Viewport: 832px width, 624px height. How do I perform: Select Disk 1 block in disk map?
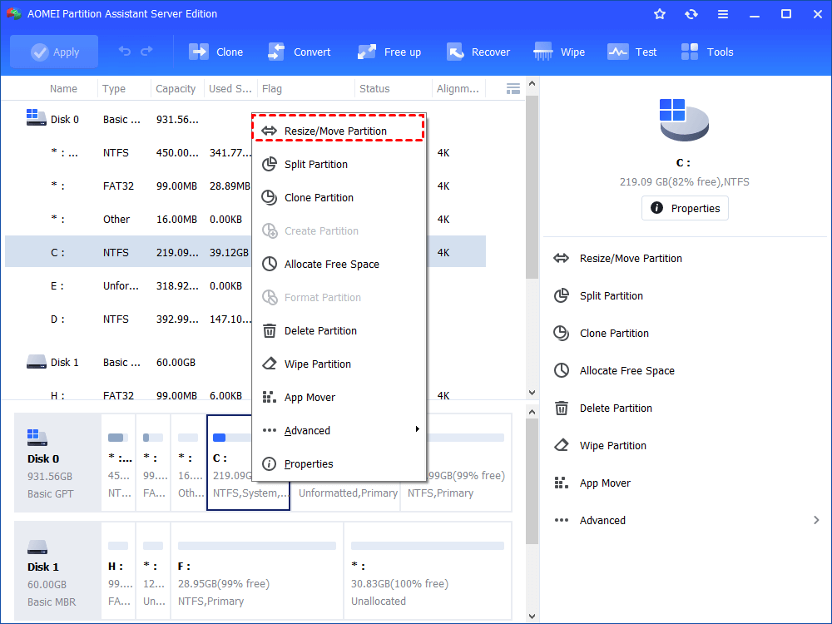[x=58, y=571]
